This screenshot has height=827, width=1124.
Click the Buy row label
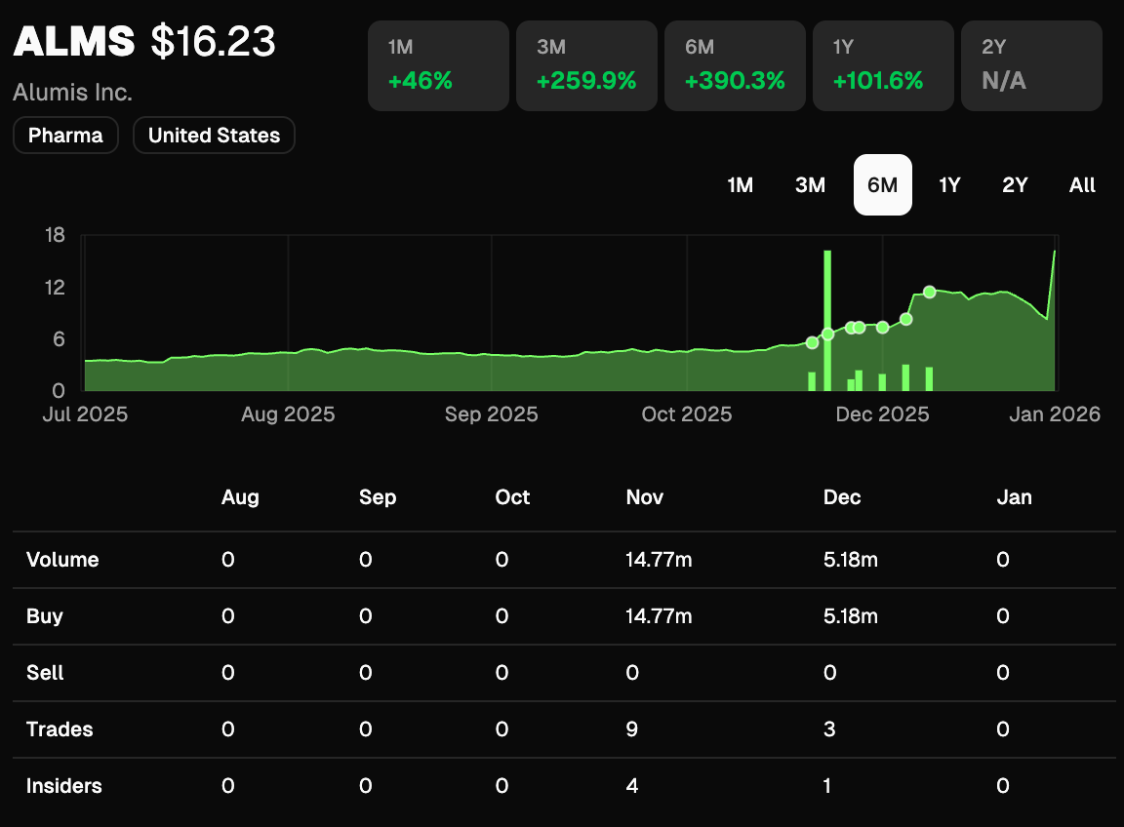tap(45, 615)
